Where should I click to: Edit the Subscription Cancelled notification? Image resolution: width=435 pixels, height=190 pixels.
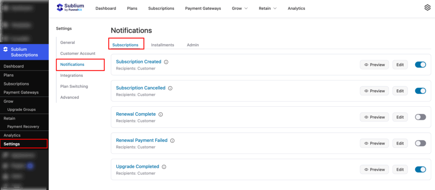pyautogui.click(x=400, y=91)
